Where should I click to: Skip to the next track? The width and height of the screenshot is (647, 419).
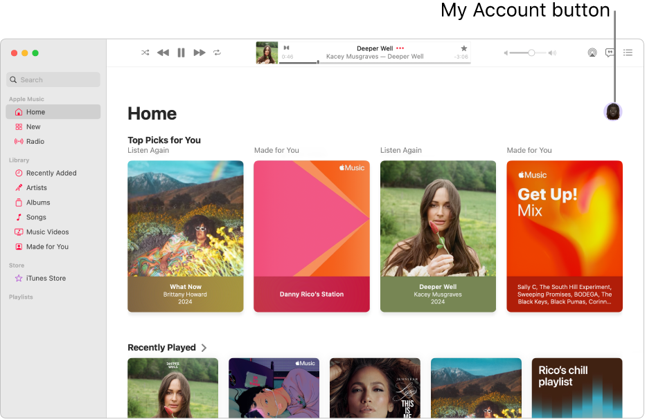pyautogui.click(x=199, y=53)
